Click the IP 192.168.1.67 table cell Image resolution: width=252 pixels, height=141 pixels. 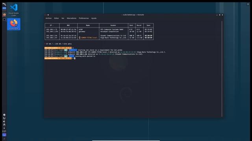click(x=52, y=38)
